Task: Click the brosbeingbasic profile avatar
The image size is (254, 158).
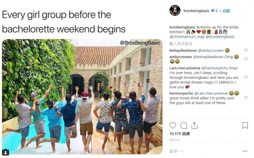Action: coord(175,10)
